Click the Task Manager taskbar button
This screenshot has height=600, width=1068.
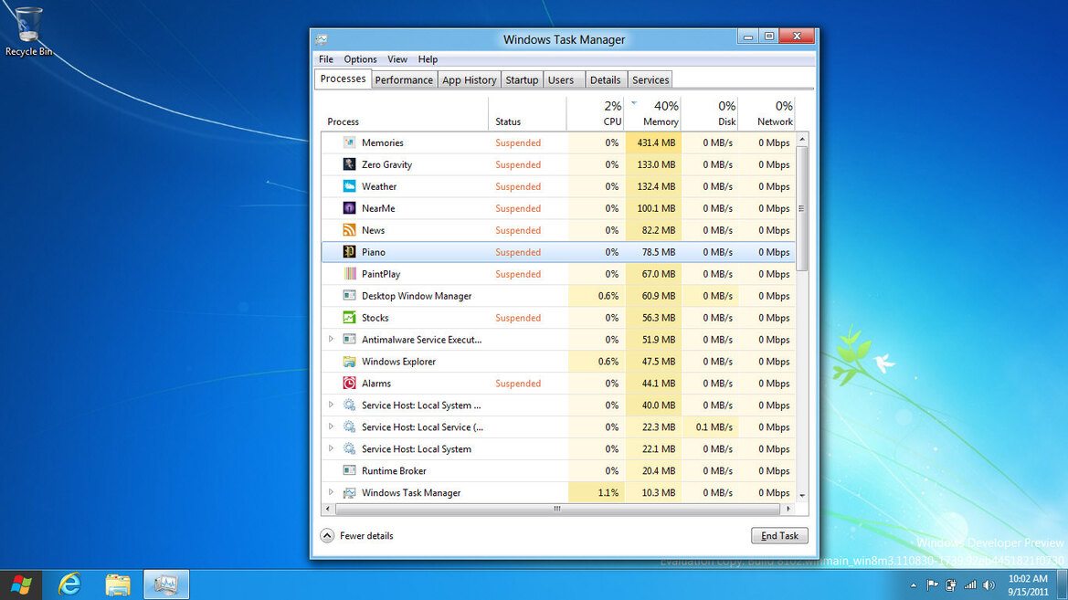coord(166,584)
